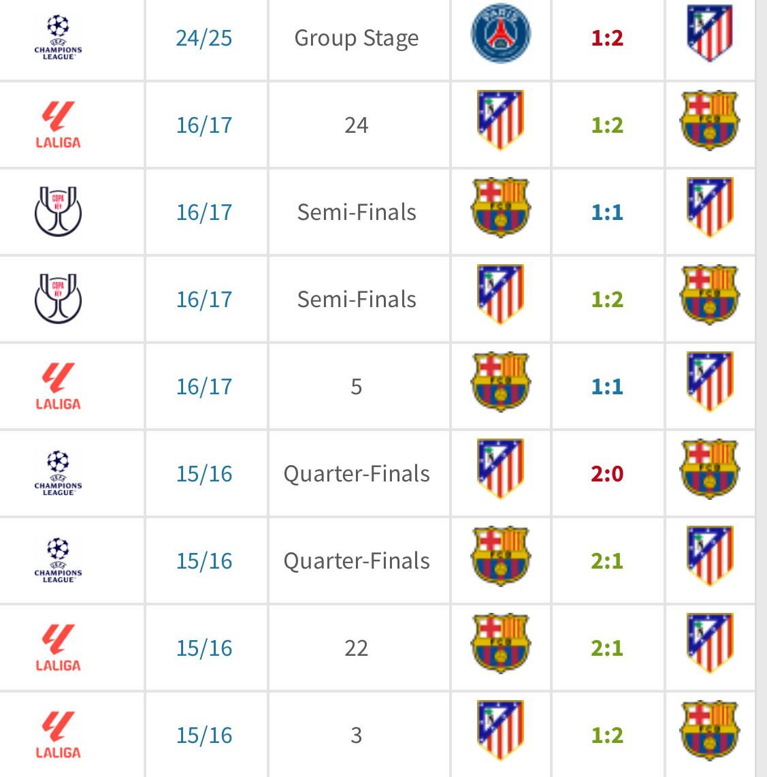Open the 2:1 result of LaLiga matchday 22

point(607,648)
